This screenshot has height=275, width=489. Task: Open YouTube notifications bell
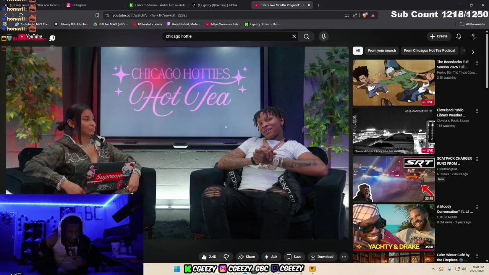coord(459,36)
